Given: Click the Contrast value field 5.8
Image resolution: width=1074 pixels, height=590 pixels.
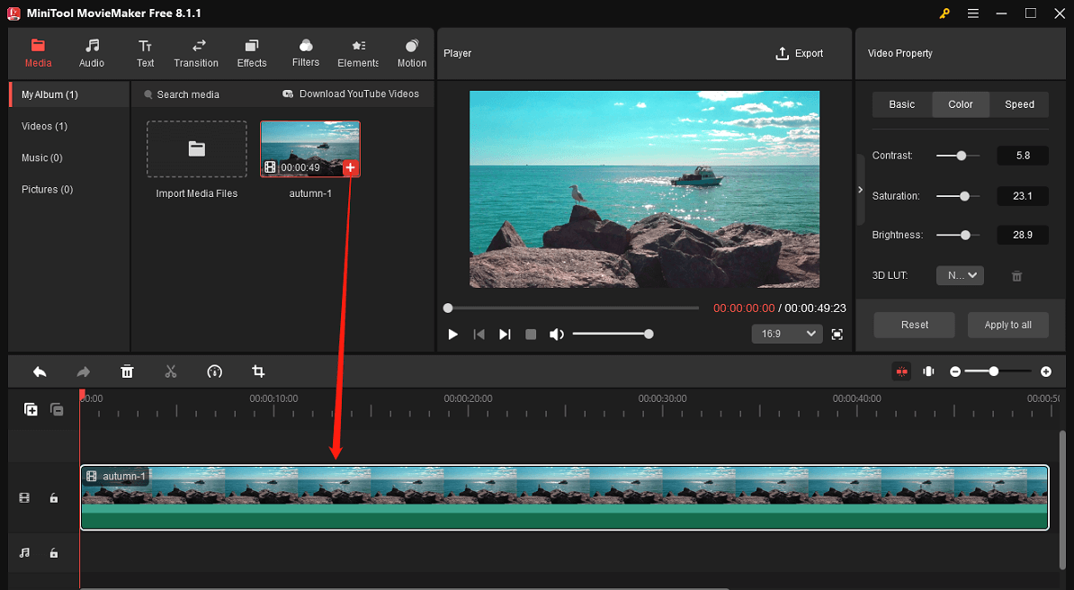Looking at the screenshot, I should (1023, 156).
